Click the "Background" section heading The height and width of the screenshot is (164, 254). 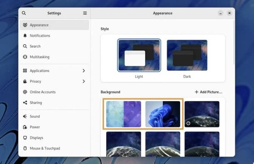coord(110,92)
